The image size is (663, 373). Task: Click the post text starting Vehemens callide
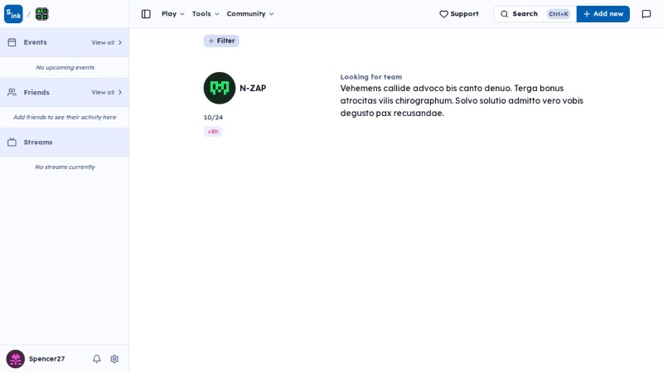(462, 100)
